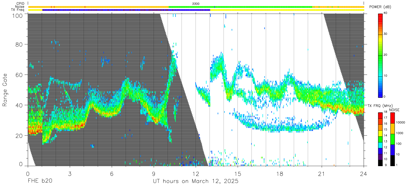Image resolution: width=409 pixels, height=188 pixels.
Task: Click the NOISE legend title
Action: 394,109
